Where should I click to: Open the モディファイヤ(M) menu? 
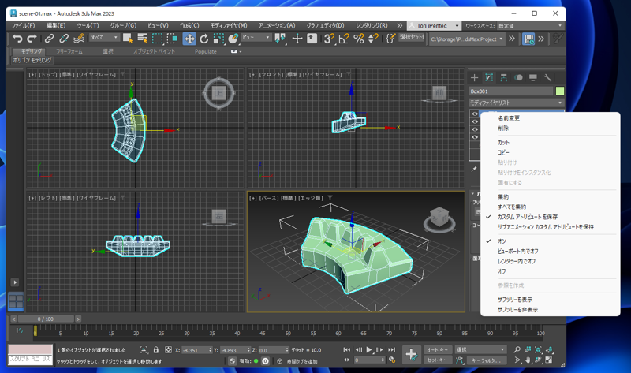[x=229, y=25]
